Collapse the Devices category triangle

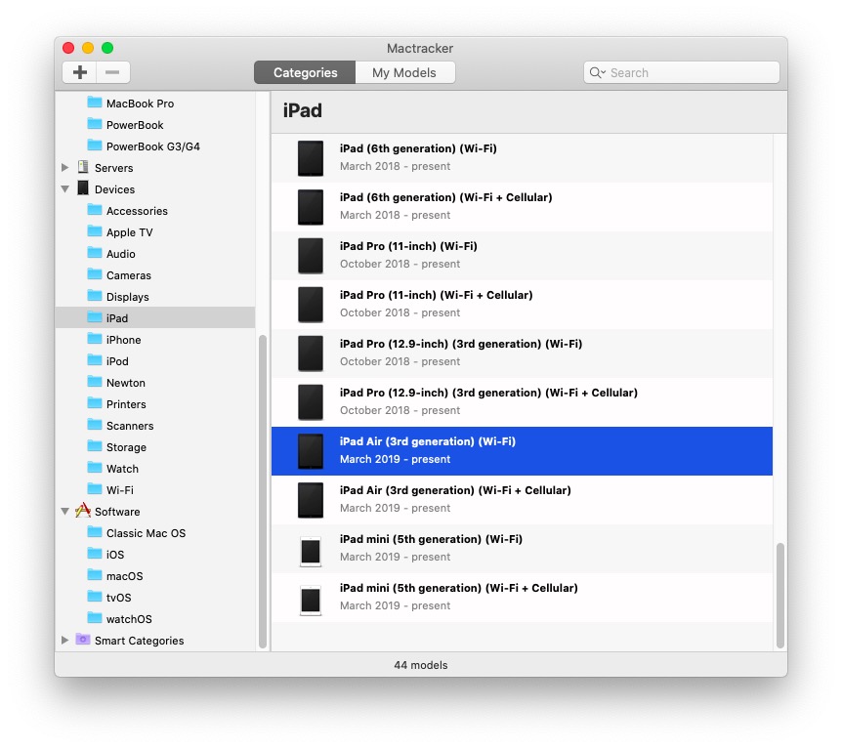(x=65, y=189)
